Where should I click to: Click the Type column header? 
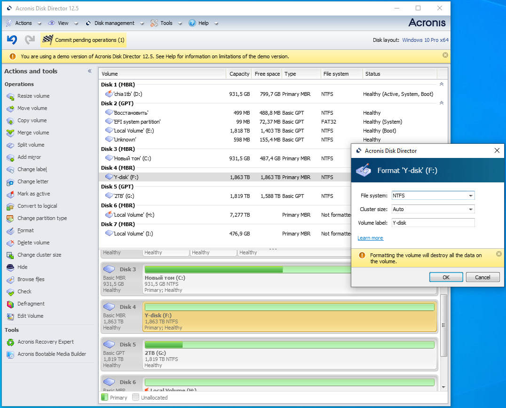click(301, 74)
